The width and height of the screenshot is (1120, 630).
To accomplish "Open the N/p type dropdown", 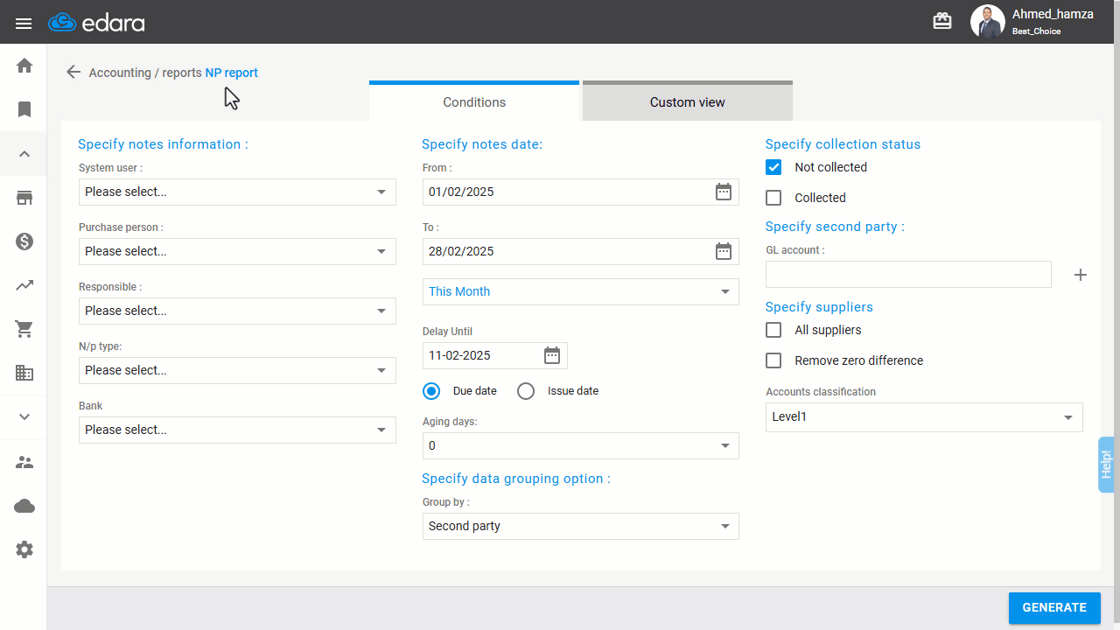I will [237, 370].
